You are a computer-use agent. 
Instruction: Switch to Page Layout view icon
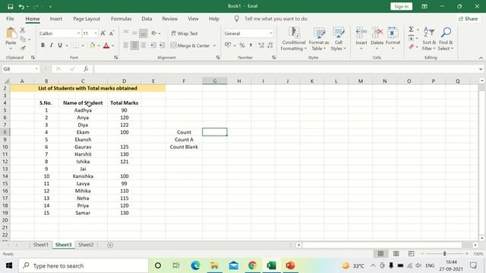(x=396, y=254)
